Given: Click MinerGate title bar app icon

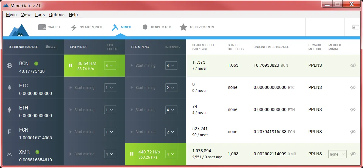Looking at the screenshot, I should click(x=6, y=5).
